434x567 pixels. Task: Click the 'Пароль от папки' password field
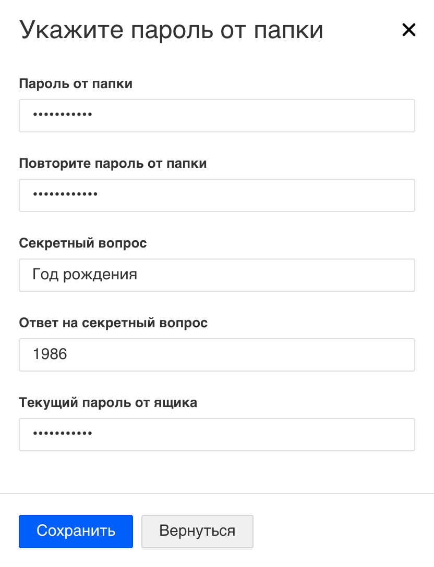[x=216, y=116]
